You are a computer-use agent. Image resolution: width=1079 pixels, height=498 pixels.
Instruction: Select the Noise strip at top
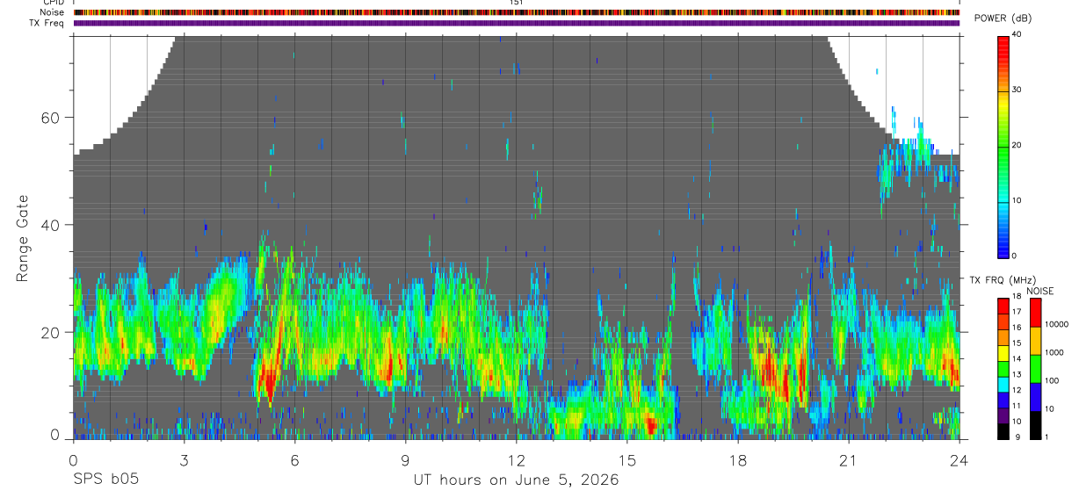pyautogui.click(x=517, y=12)
